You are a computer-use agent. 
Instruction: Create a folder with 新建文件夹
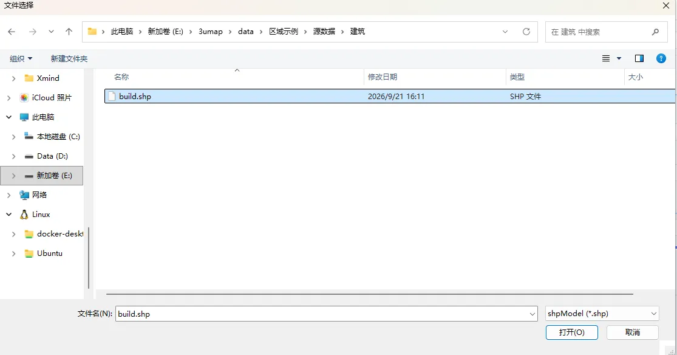coord(69,59)
